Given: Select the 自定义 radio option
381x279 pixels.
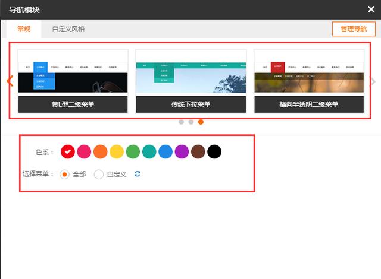Looking at the screenshot, I should pos(99,174).
